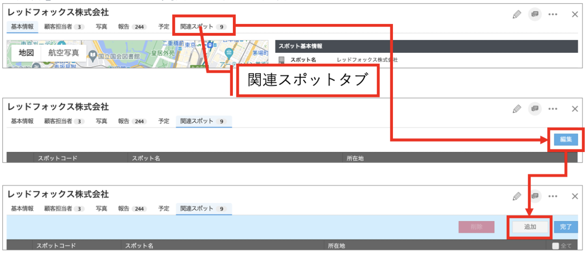Open the three-dot menu in the panel with 追加 button
Screen dimensions: 587x258
(x=553, y=196)
